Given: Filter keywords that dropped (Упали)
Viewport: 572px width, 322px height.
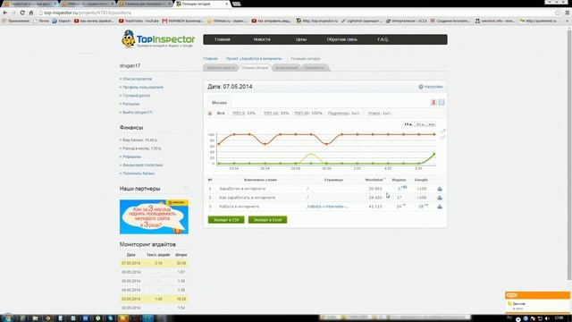Looking at the screenshot, I should click(379, 114).
